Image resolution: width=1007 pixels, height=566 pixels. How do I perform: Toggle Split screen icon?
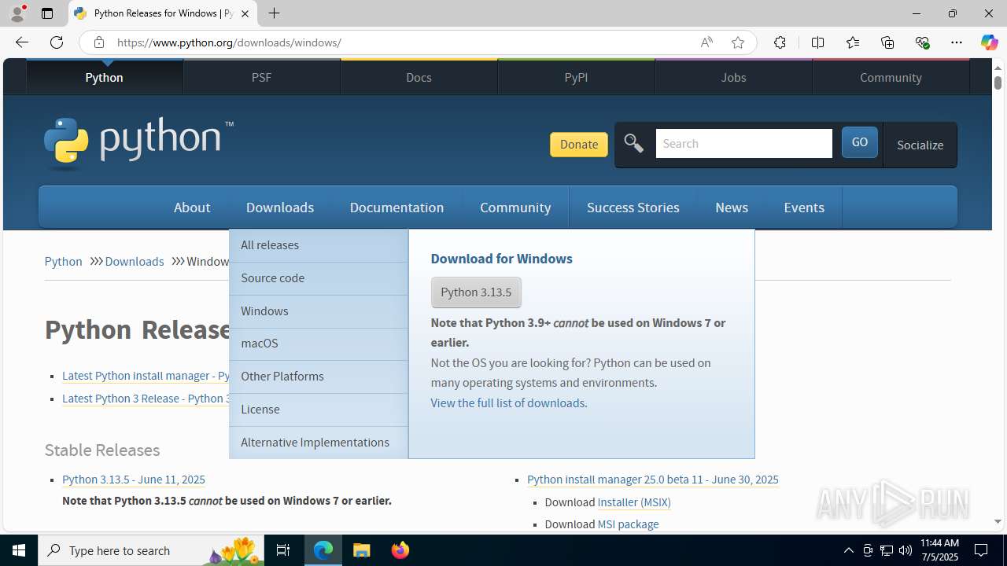(817, 42)
